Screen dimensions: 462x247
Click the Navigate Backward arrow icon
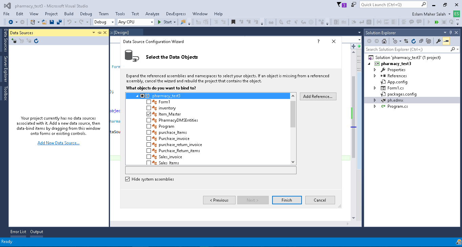pos(11,22)
